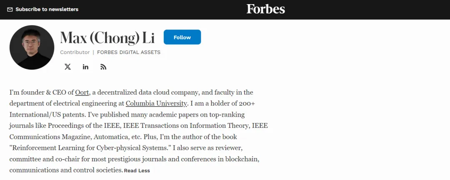The height and width of the screenshot is (180, 450).
Task: Click the FORBES DIGITAL ASSETS label
Action: [x=129, y=52]
